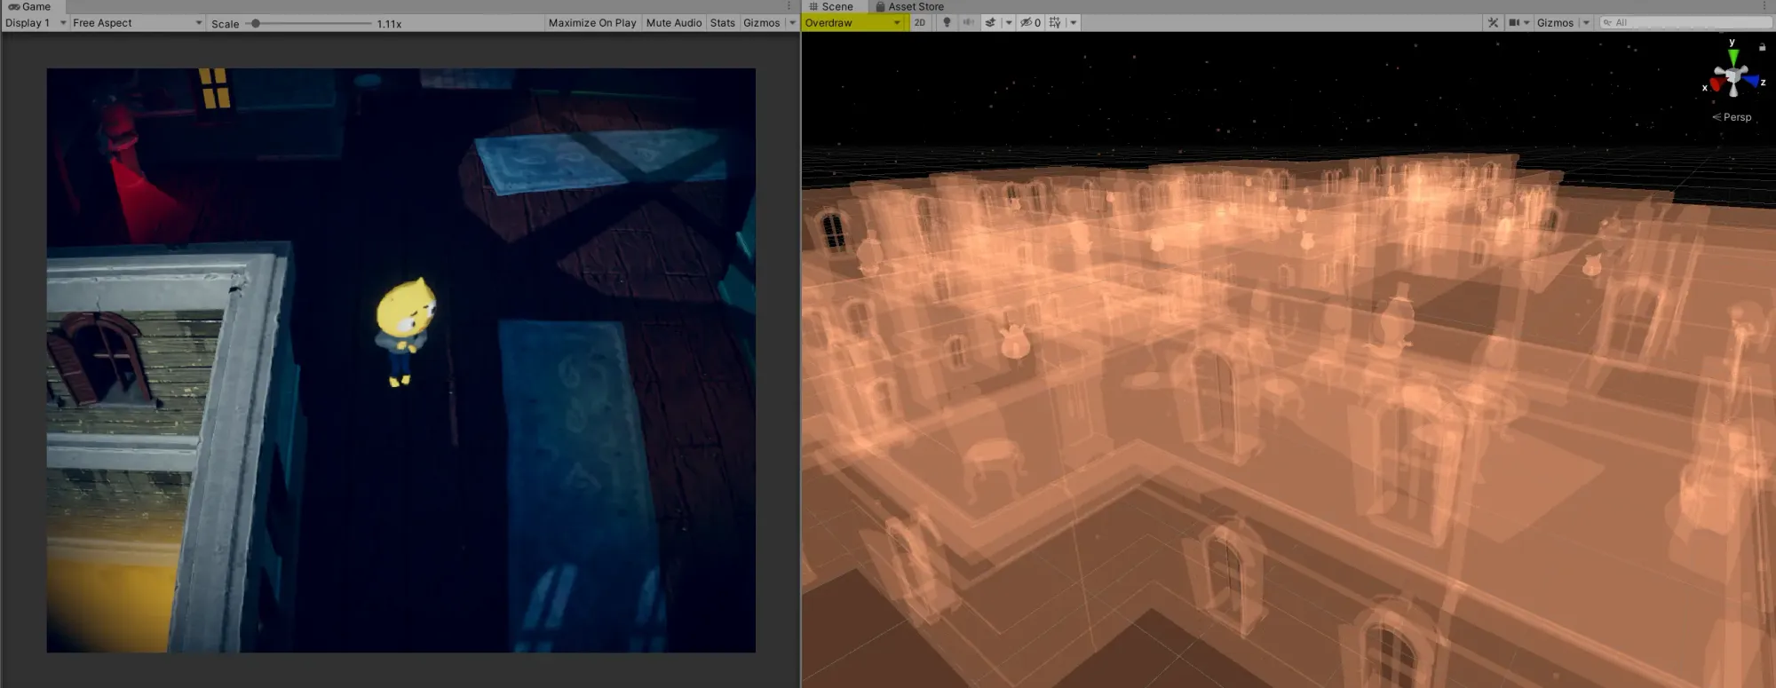1776x688 pixels.
Task: Open the Overdraw draw mode dropdown
Action: [x=853, y=23]
